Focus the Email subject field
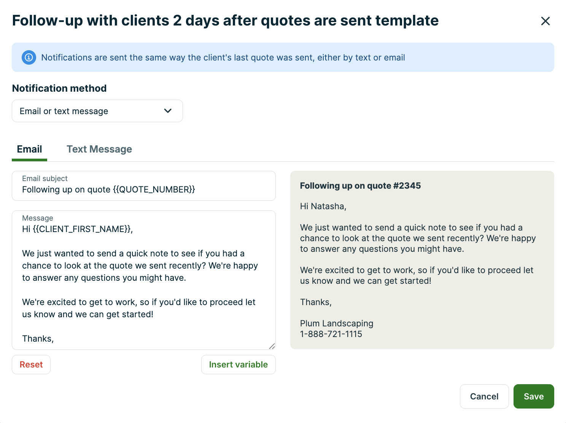This screenshot has height=423, width=566. click(x=143, y=189)
